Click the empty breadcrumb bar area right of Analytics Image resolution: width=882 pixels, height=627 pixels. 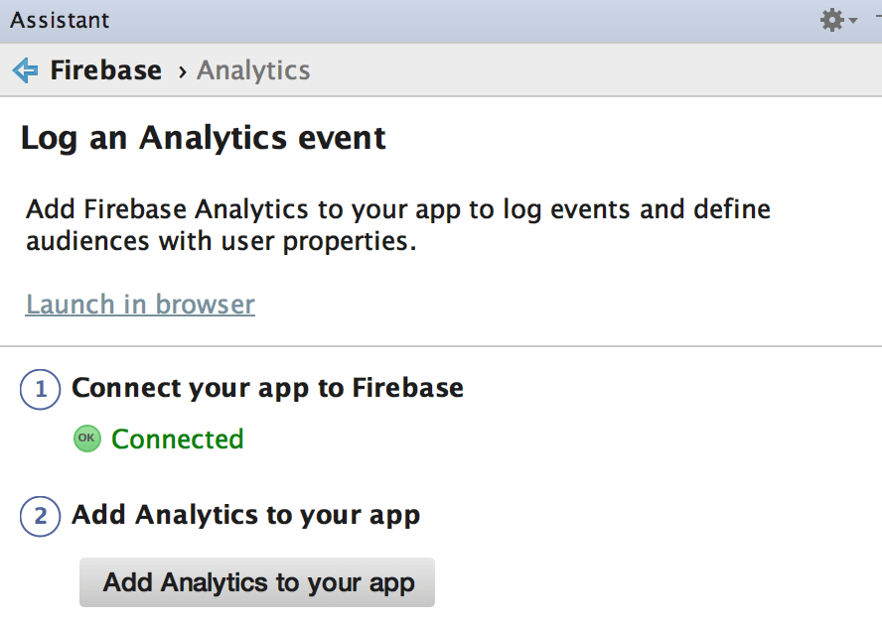click(x=596, y=70)
